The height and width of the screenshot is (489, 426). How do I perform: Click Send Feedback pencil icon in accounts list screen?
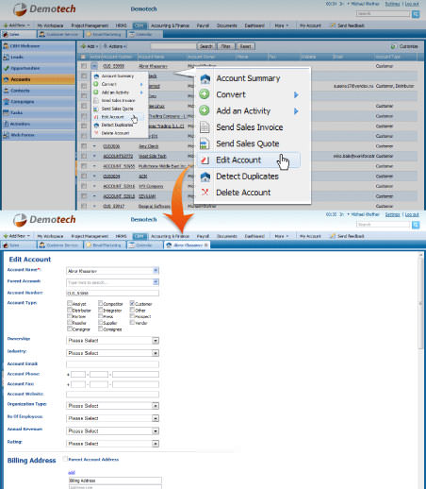(x=333, y=25)
